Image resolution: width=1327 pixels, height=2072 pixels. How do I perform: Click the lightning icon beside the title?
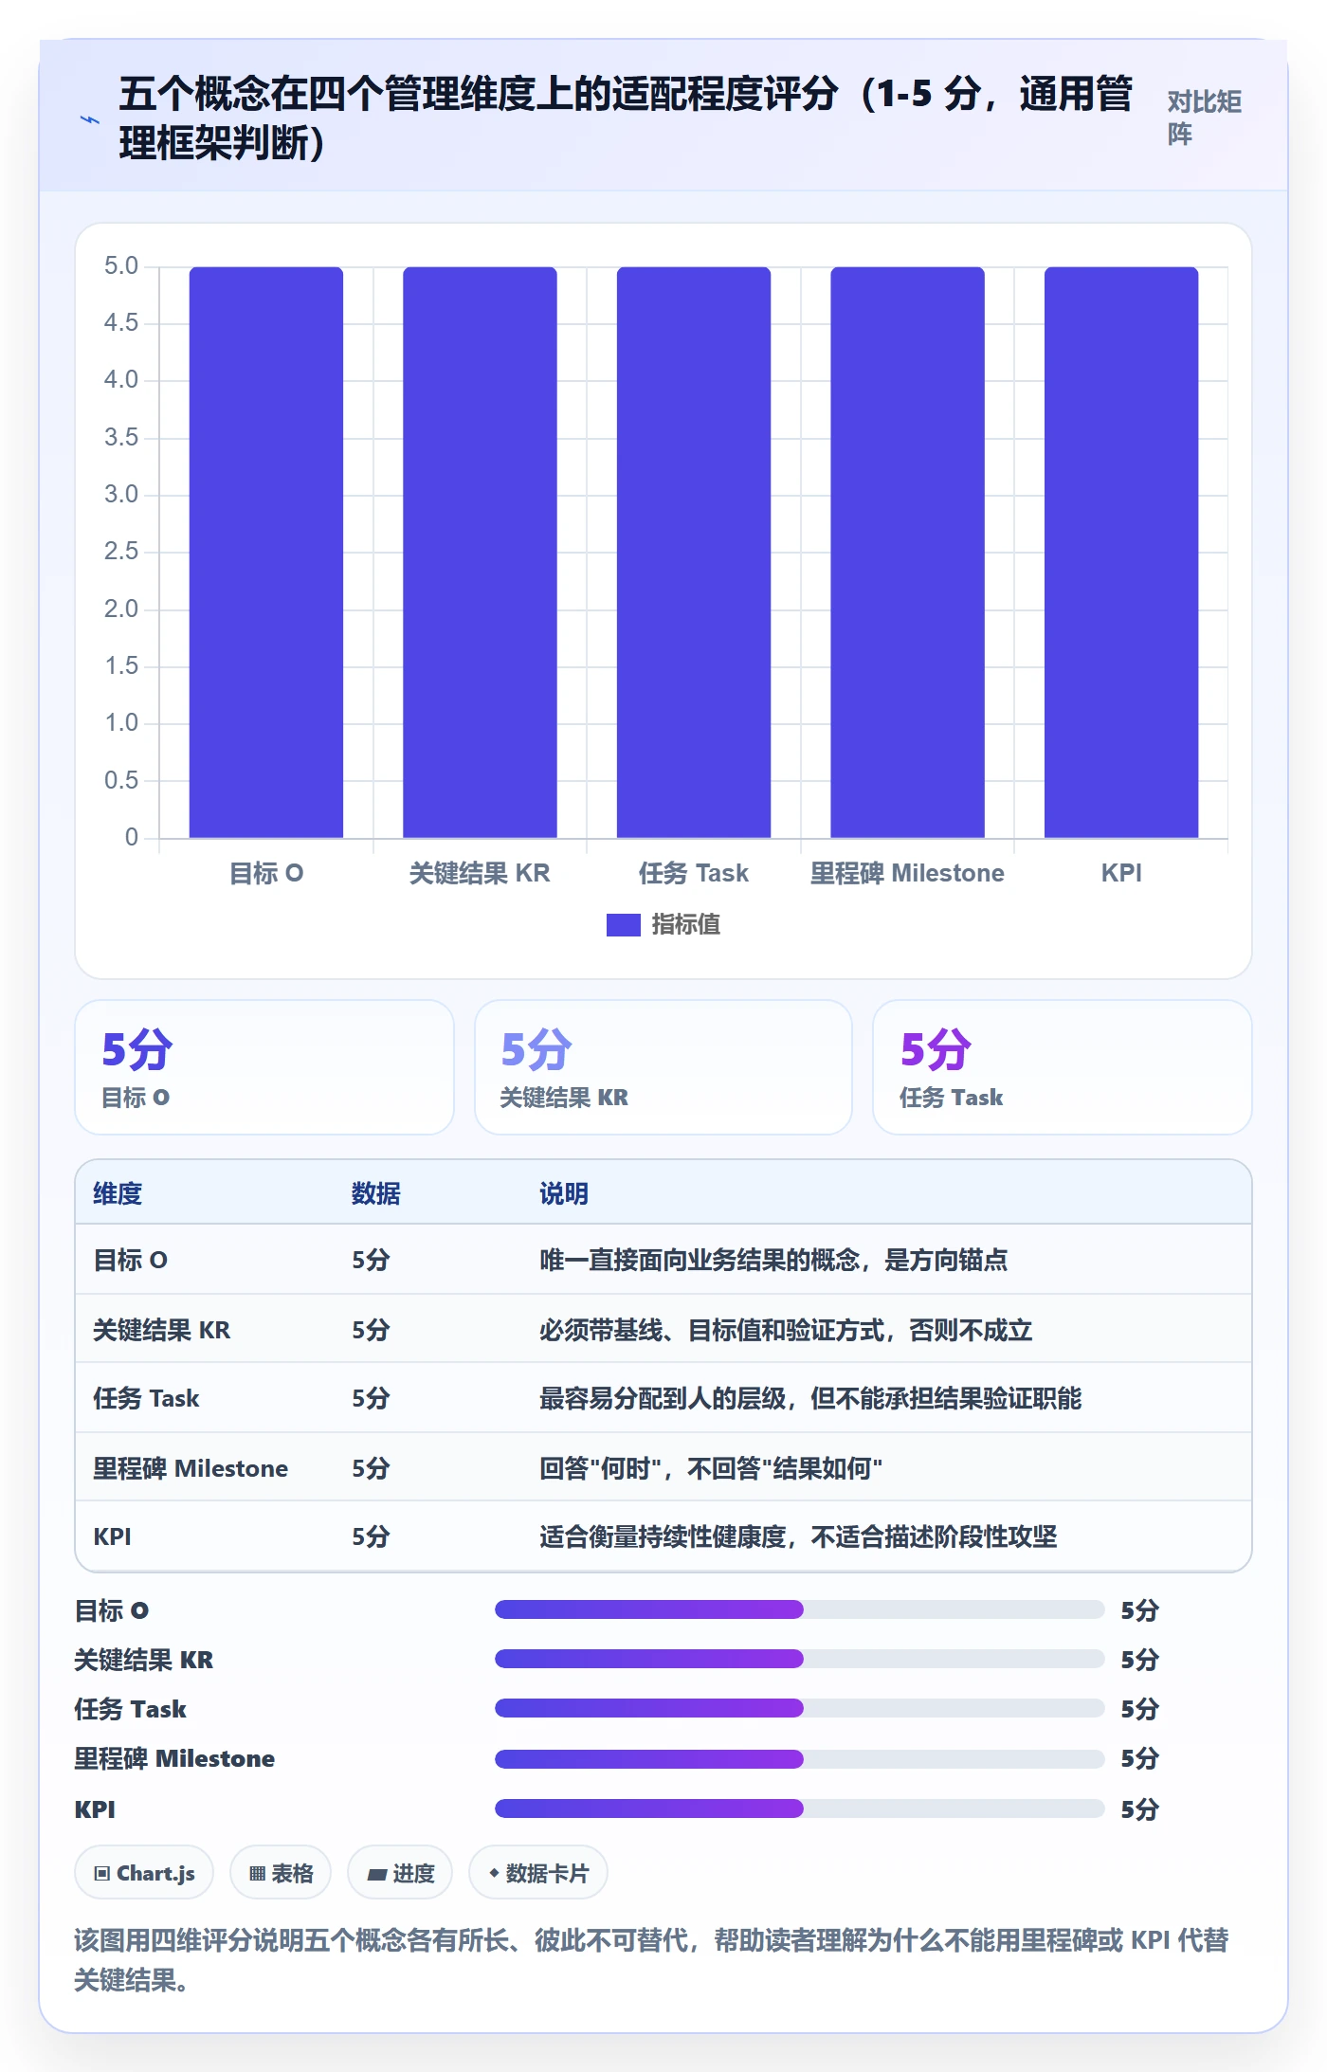click(90, 119)
